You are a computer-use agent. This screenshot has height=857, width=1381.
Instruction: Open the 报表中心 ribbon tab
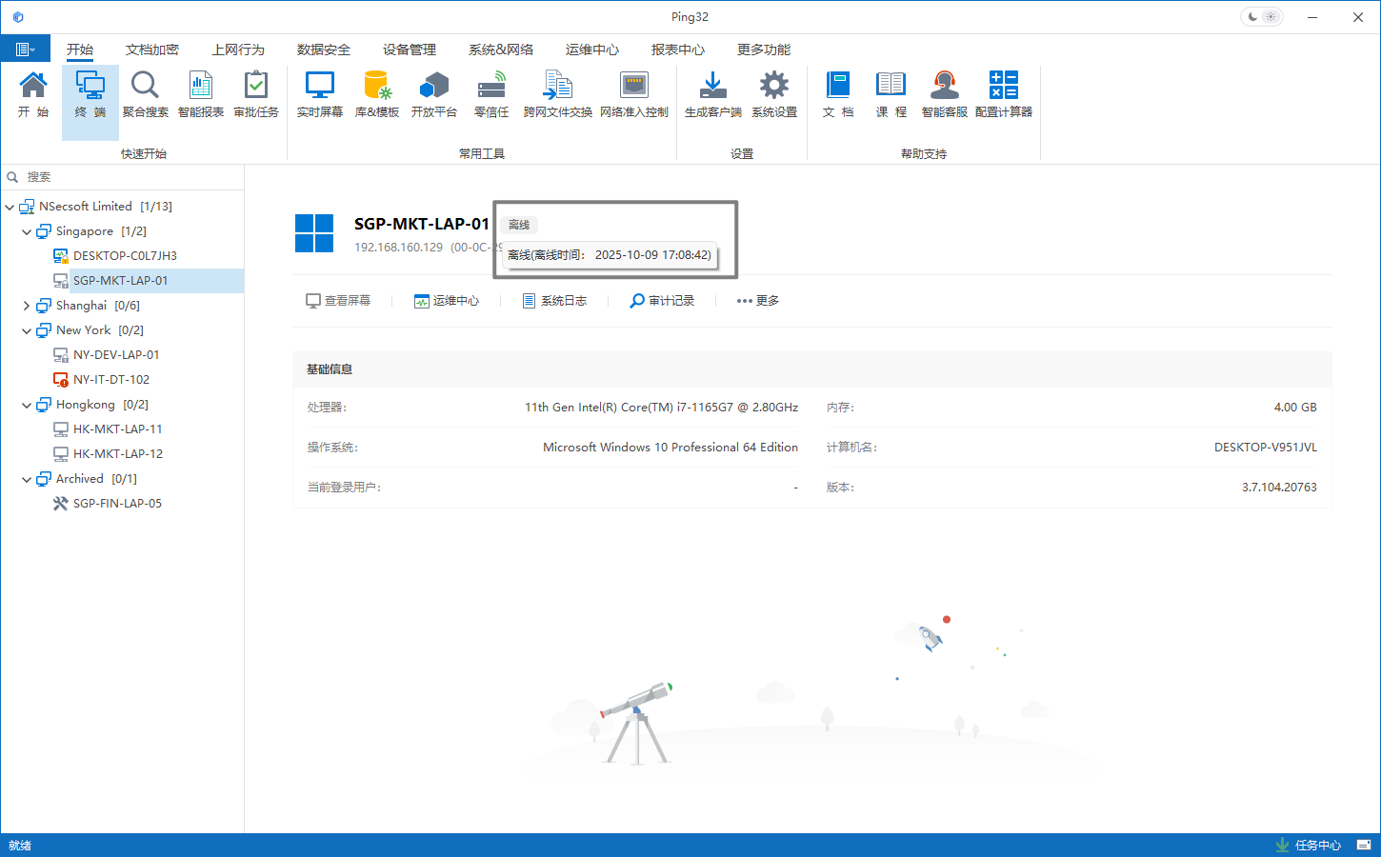point(677,50)
